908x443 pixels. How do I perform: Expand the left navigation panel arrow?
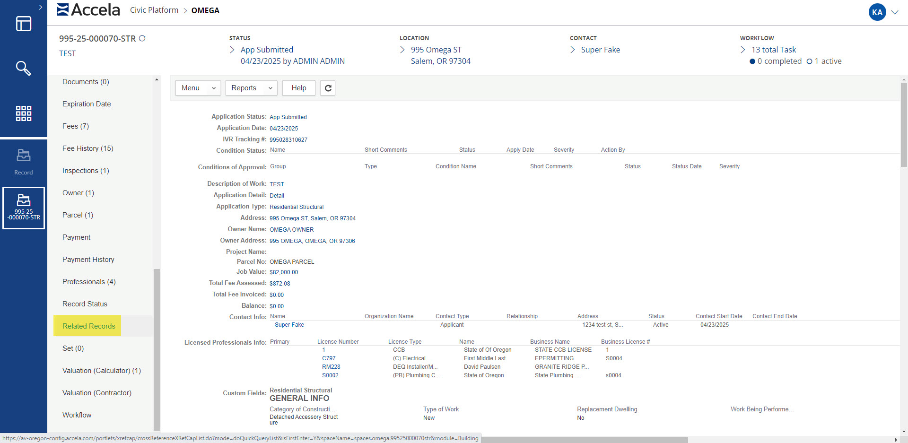tap(40, 7)
